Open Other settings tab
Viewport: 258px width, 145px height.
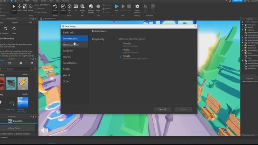point(74,81)
